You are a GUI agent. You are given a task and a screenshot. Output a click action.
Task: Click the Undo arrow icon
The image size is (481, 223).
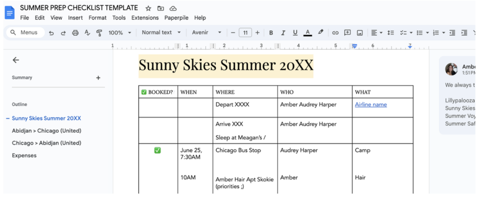(51, 33)
